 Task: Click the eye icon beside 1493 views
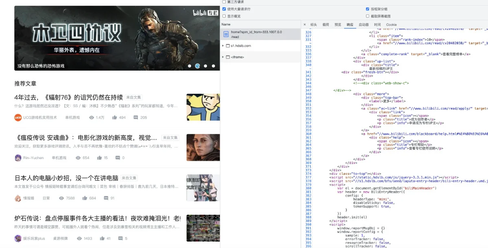[x=79, y=239]
